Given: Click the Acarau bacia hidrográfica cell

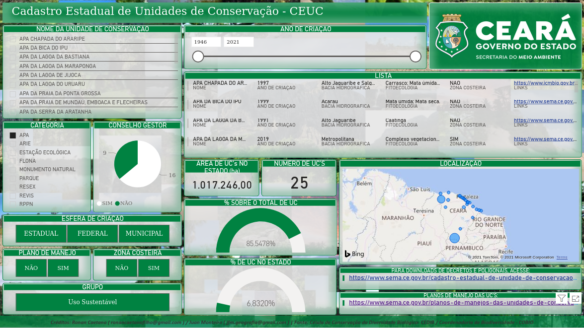Looking at the screenshot, I should coord(330,101).
